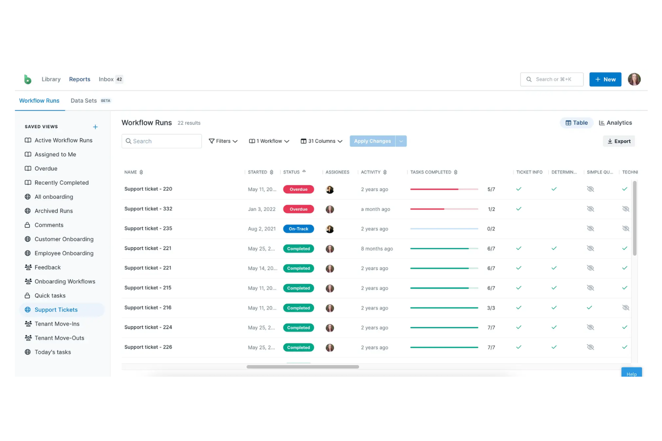Click hidden-eye icon in Simple Qu... for ticket 332
The image size is (662, 441).
(590, 209)
